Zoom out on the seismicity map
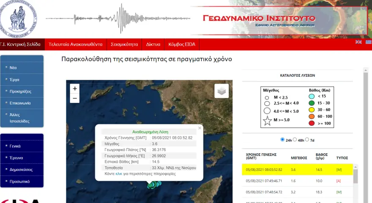Viewport: 372px width, 203px height. click(x=75, y=98)
